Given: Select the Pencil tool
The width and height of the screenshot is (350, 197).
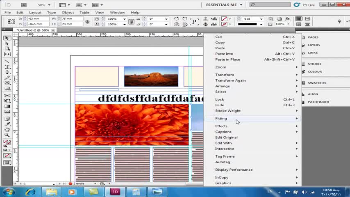Looking at the screenshot, I should [x=7, y=78].
